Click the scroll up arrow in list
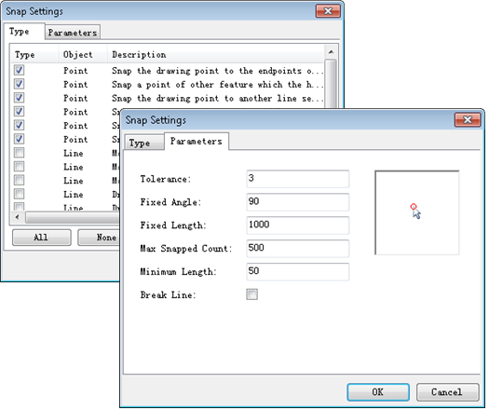489x410 pixels. coord(331,52)
